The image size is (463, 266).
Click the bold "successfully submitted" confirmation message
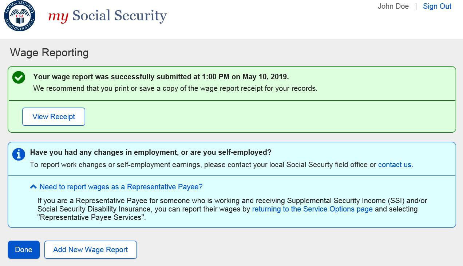click(x=161, y=77)
